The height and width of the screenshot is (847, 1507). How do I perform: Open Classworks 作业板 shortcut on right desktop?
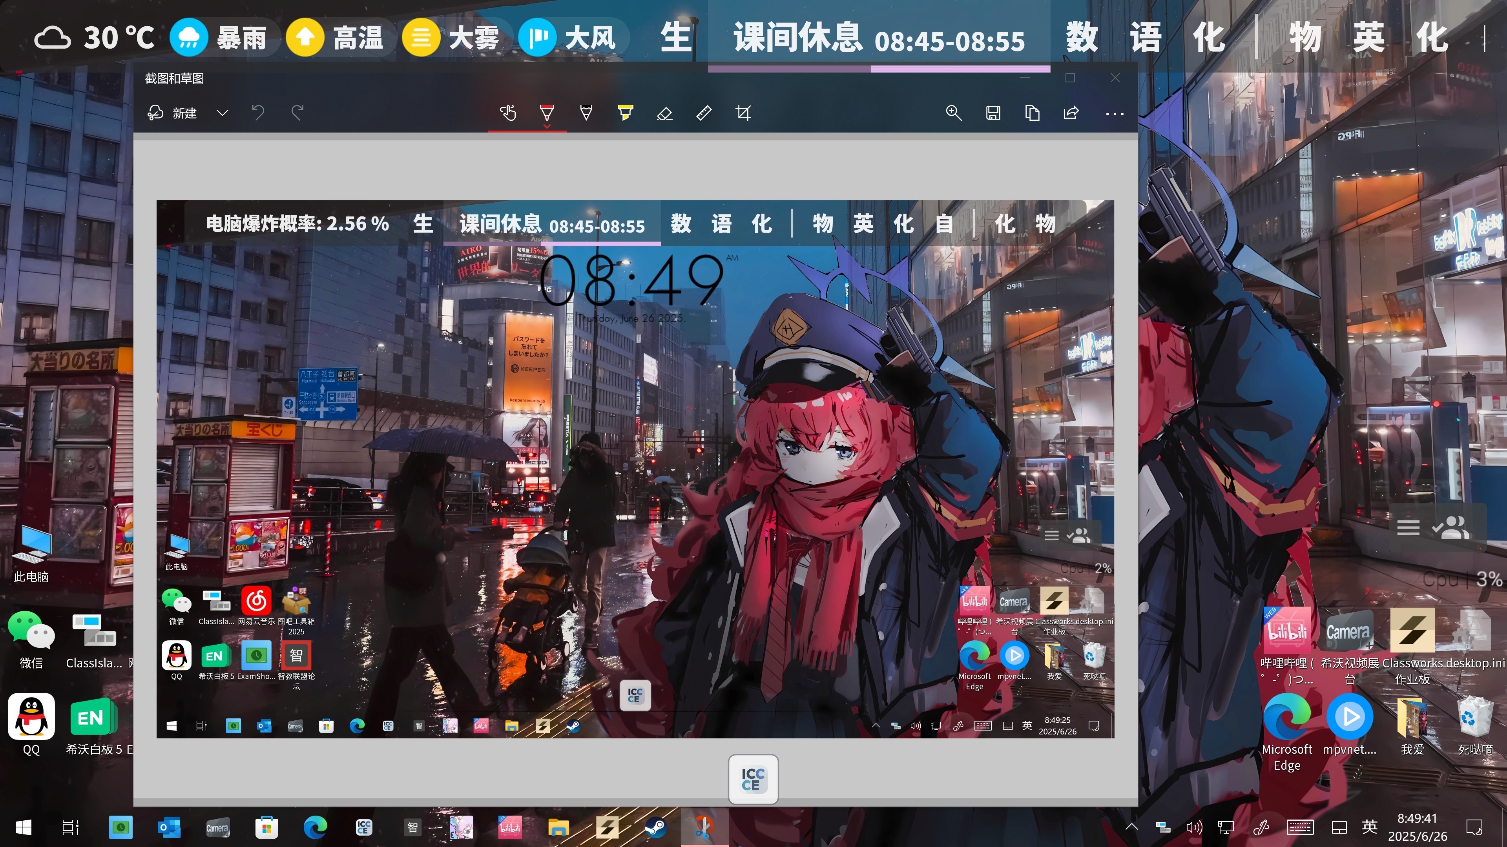click(1412, 645)
